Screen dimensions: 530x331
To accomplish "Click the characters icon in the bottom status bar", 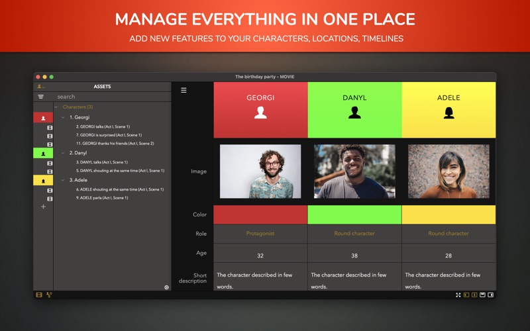I will coord(49,295).
